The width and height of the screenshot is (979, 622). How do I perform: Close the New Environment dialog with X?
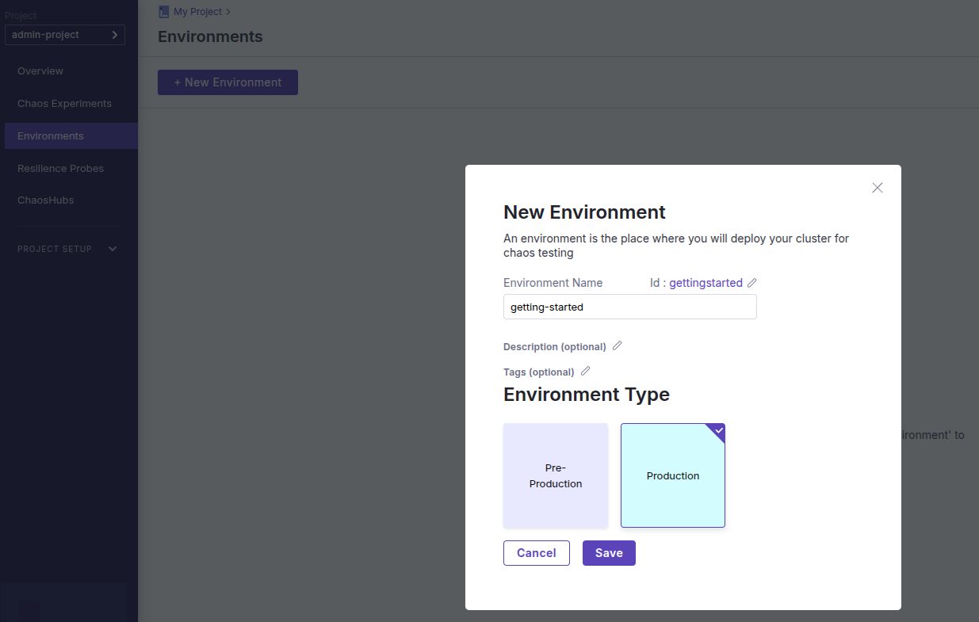tap(877, 188)
